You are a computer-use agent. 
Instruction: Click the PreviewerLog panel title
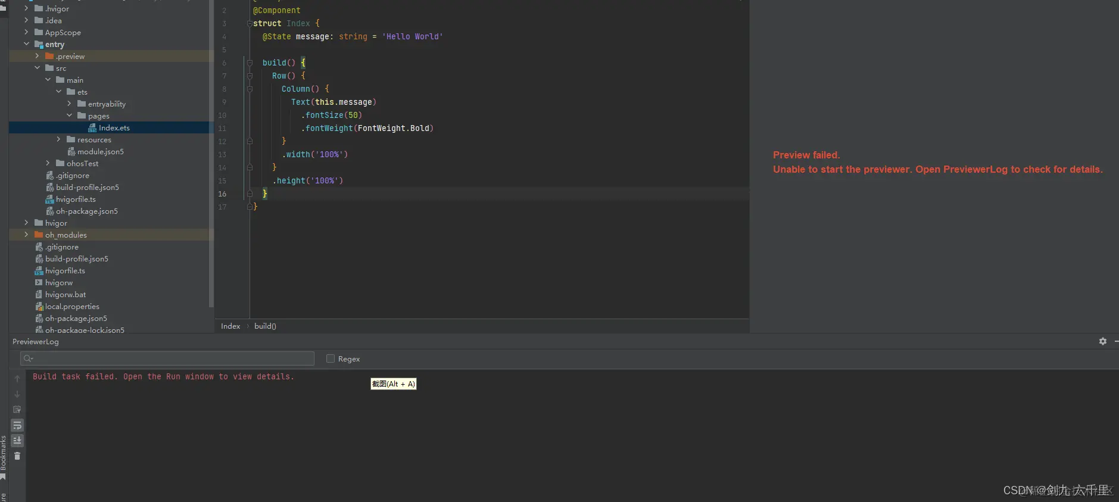tap(36, 342)
